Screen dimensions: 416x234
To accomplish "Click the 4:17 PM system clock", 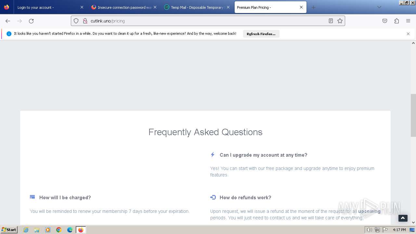I will tap(399, 230).
